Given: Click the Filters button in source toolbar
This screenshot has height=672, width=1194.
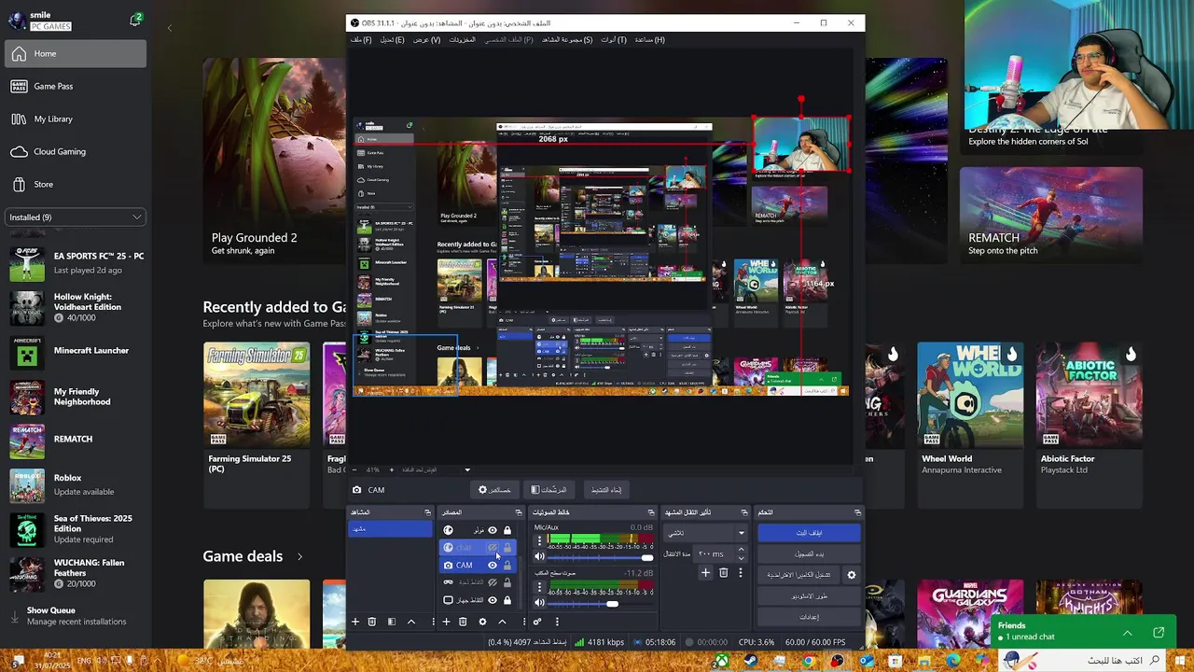Looking at the screenshot, I should [548, 490].
